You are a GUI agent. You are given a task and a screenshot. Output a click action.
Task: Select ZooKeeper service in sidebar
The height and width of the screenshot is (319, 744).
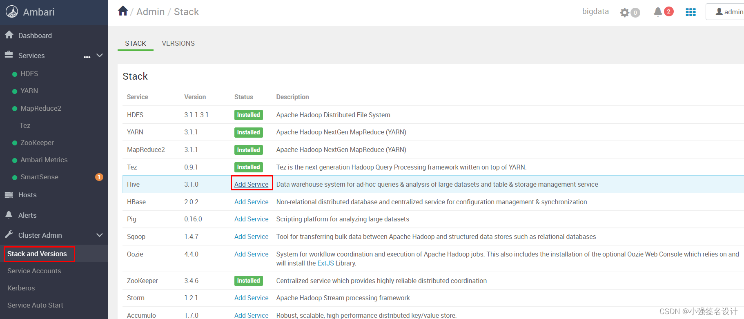(x=37, y=143)
